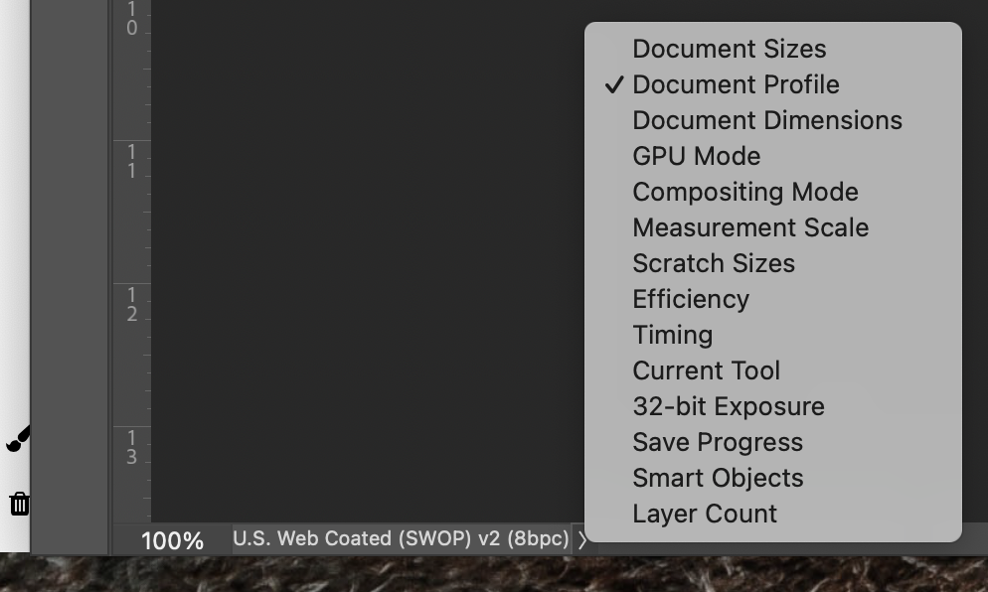Show Scratch Sizes in status bar
Screen dimensions: 988x592
[x=713, y=263]
